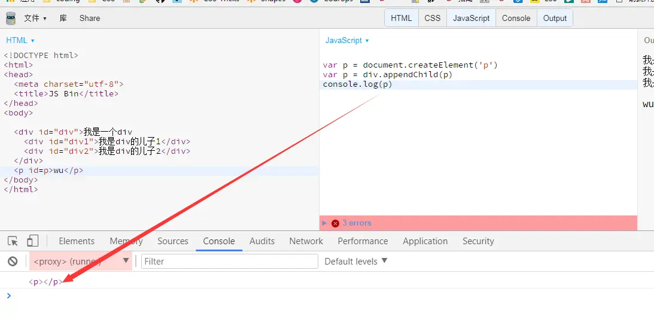
Task: Switch to the Network tab
Action: pos(306,241)
